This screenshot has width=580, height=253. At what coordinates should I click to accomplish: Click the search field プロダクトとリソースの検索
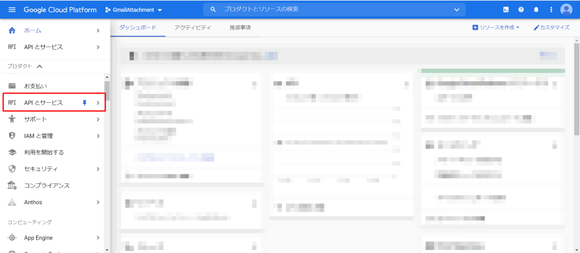pyautogui.click(x=334, y=10)
